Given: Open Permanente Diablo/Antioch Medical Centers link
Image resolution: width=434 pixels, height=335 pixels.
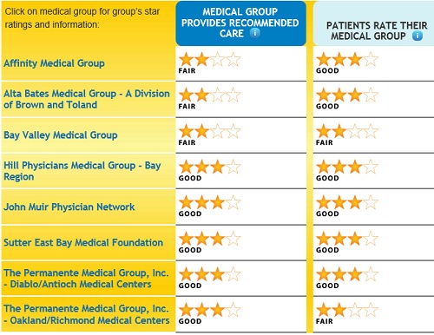Looking at the screenshot, I should (86, 279).
